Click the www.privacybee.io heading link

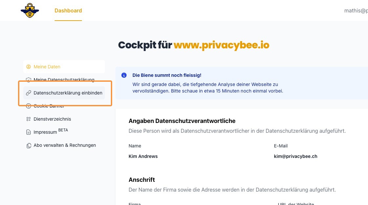221,45
